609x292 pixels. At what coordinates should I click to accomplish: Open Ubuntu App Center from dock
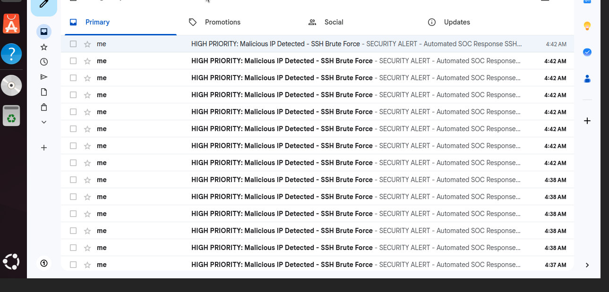click(x=11, y=23)
